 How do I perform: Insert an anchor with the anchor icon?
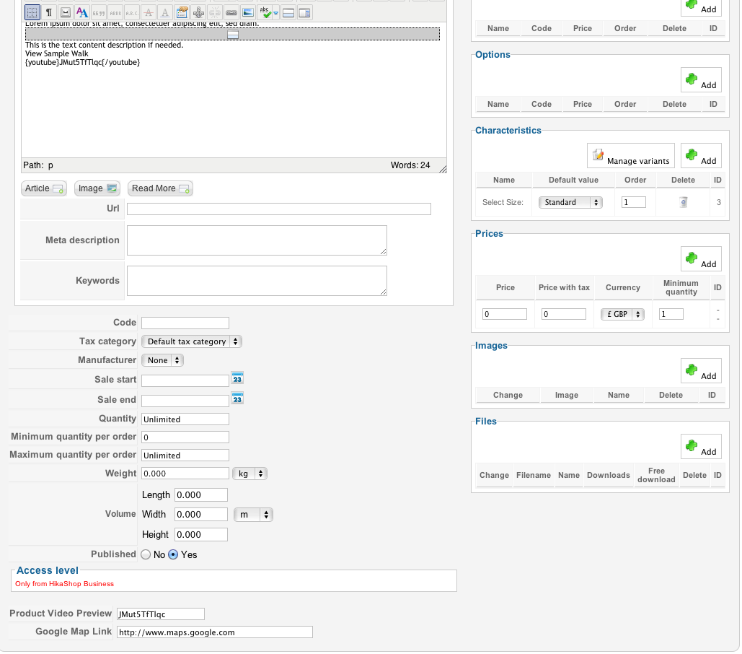pos(198,12)
